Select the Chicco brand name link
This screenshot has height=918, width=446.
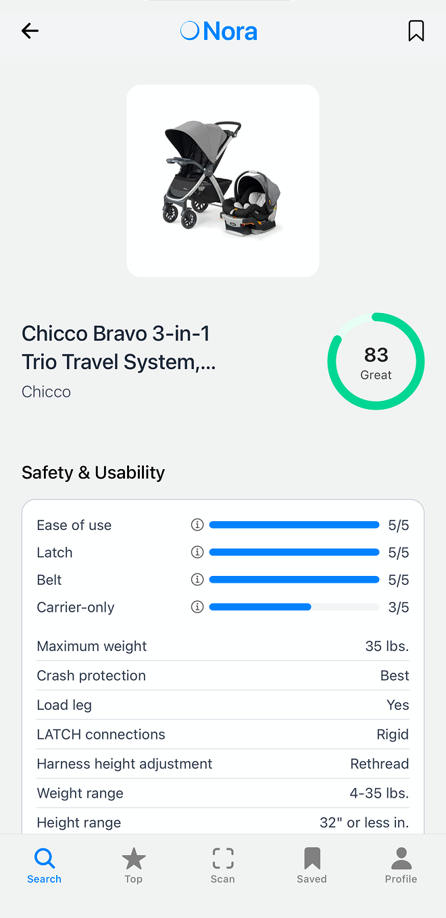pyautogui.click(x=46, y=391)
